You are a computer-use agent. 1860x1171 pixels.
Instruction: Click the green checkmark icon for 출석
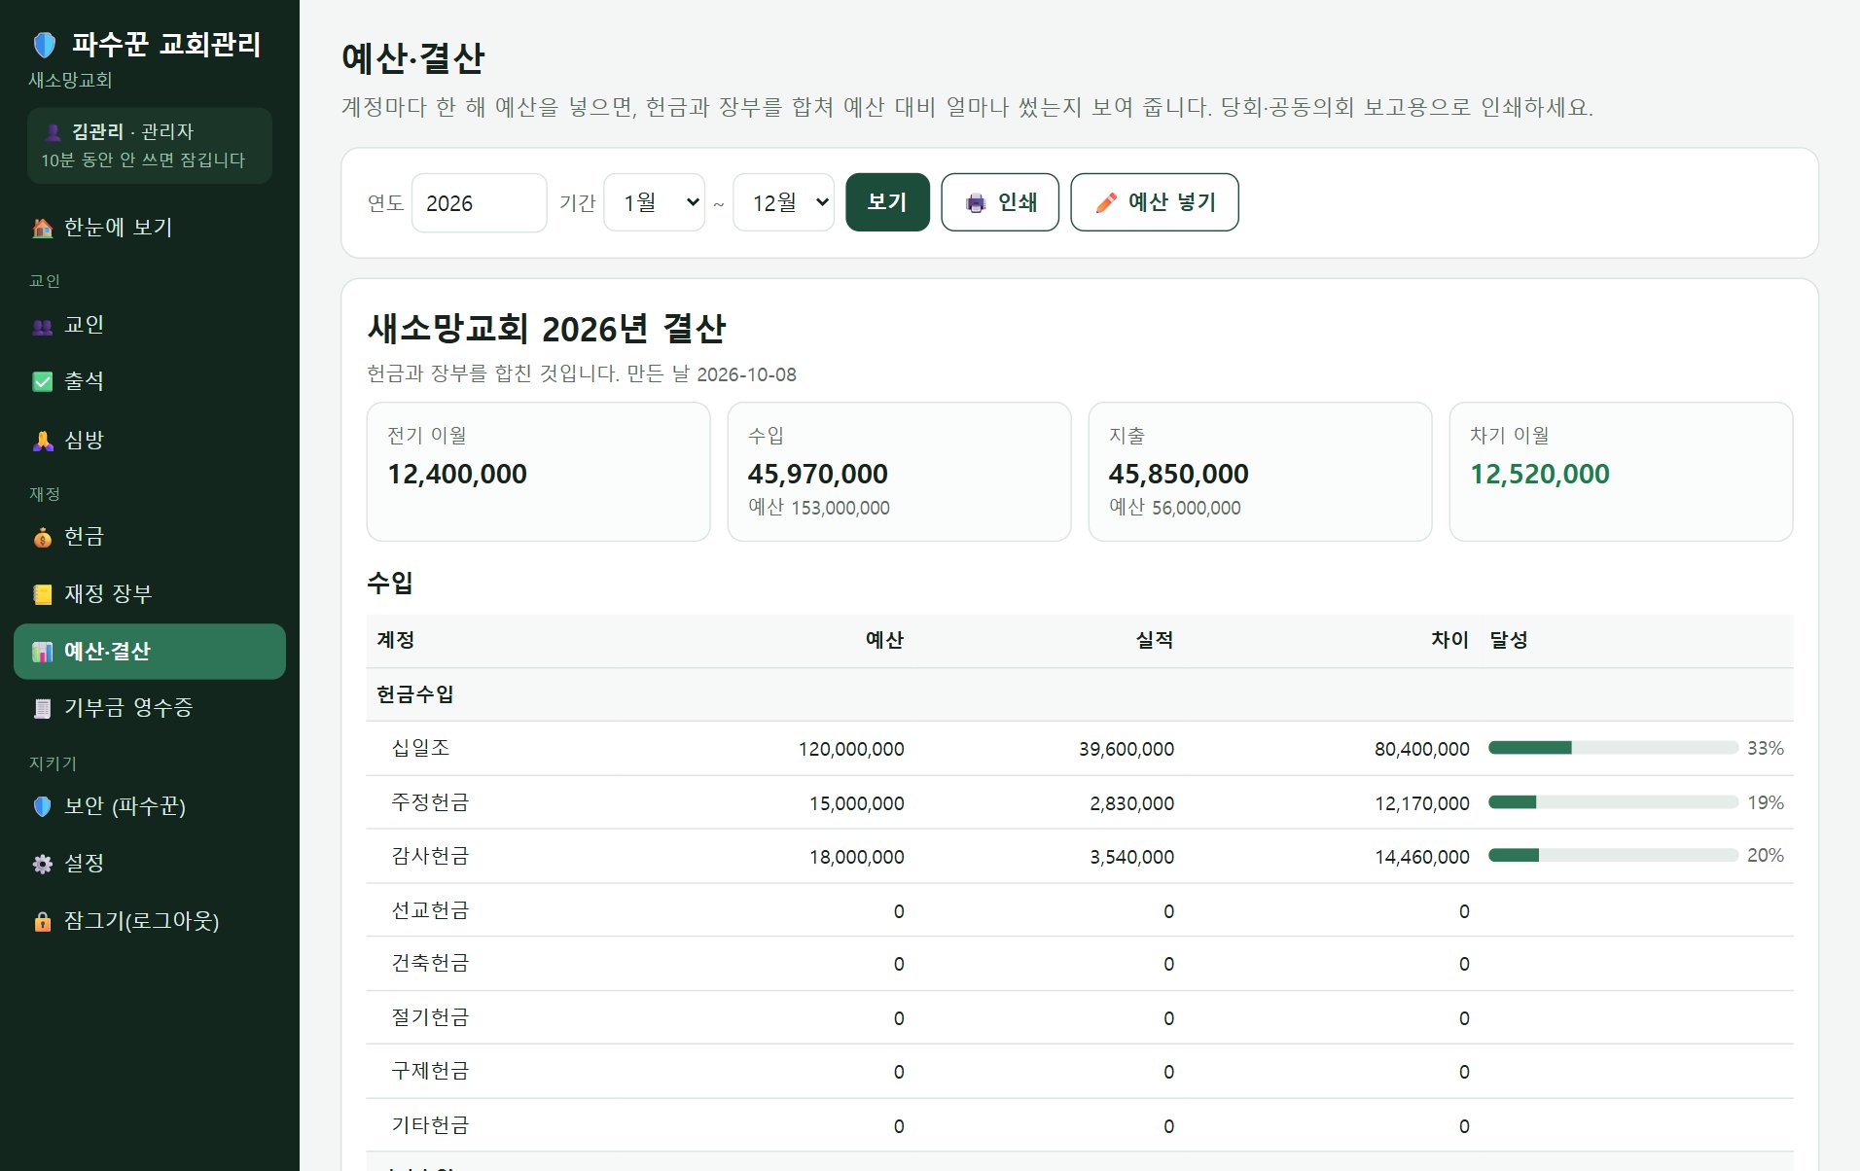[x=43, y=381]
